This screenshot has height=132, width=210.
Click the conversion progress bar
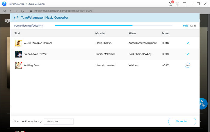pos(114,26)
